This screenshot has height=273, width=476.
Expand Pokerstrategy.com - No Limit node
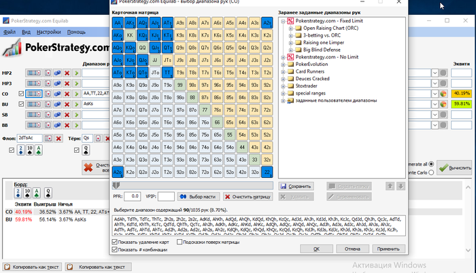(283, 57)
